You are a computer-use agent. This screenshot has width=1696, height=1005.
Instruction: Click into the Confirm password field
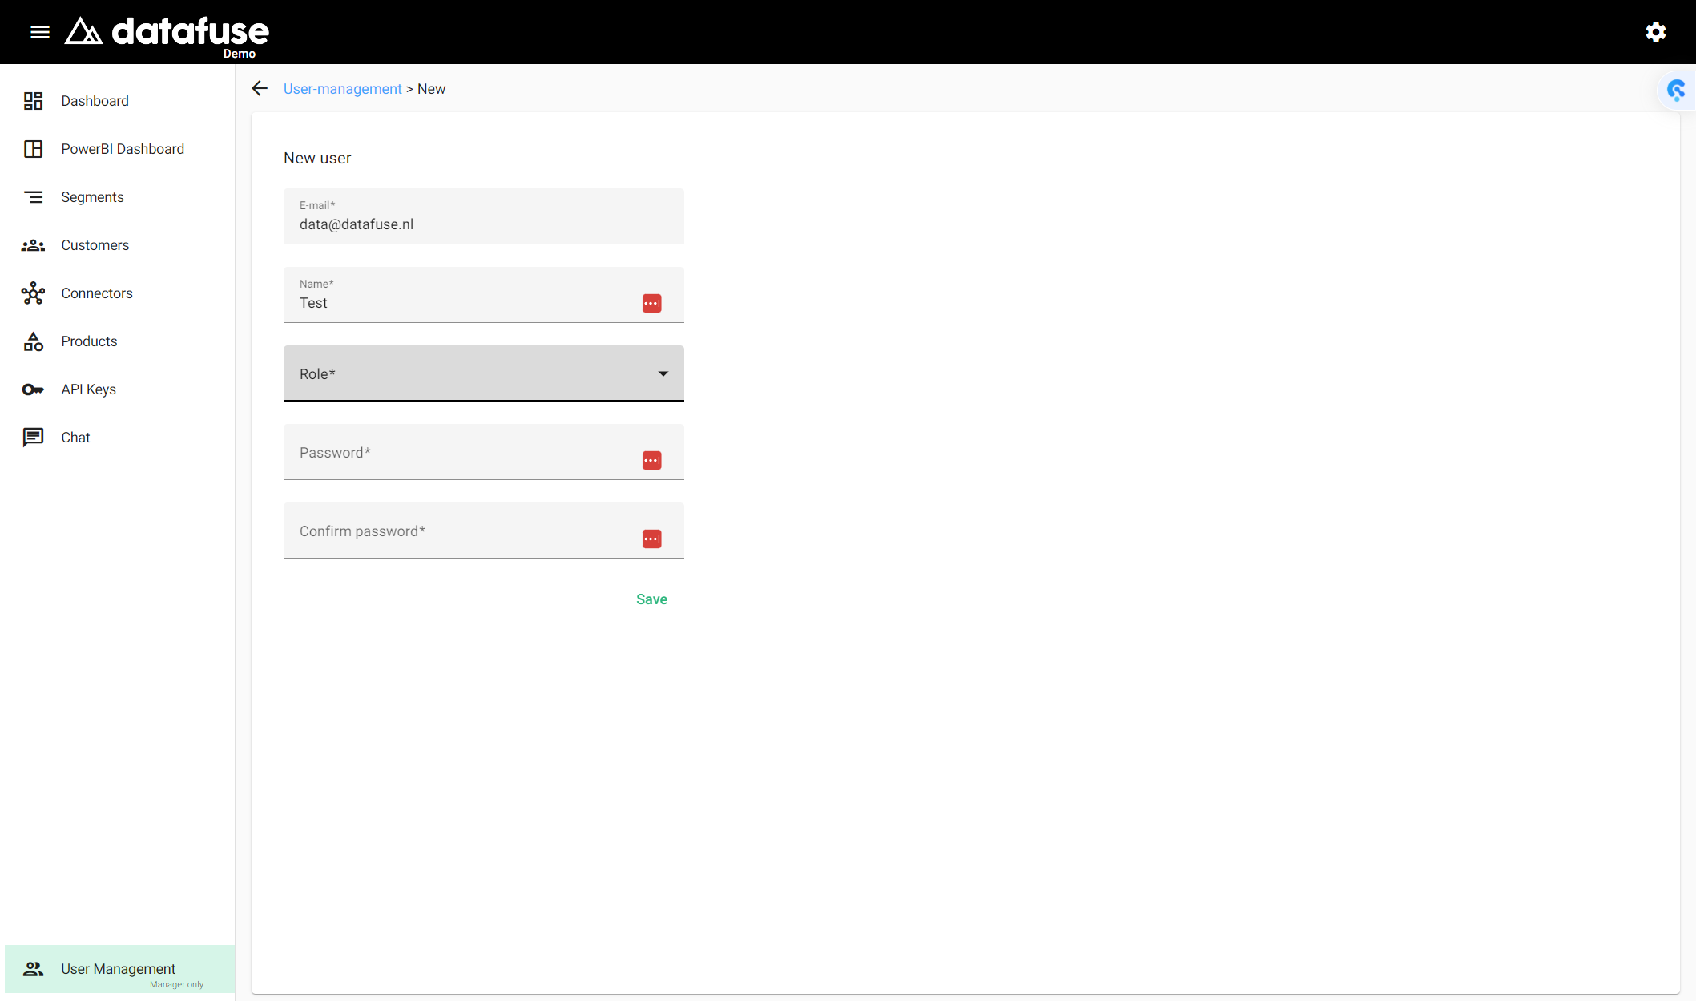(x=484, y=531)
